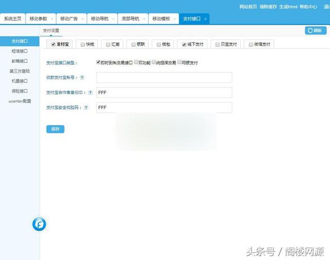Screen dimensions: 330x260
Task: Enable the 钱包 payment checkbox
Action: (159, 44)
